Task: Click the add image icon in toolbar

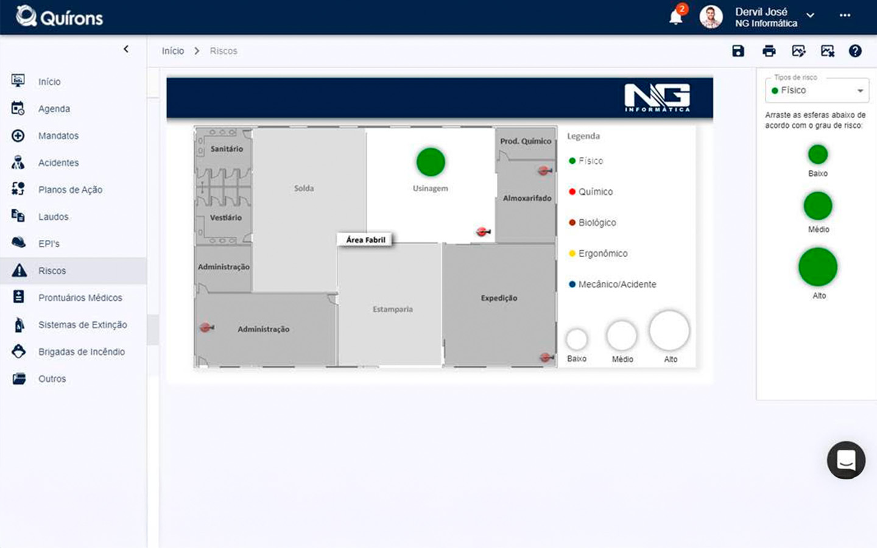Action: 798,51
